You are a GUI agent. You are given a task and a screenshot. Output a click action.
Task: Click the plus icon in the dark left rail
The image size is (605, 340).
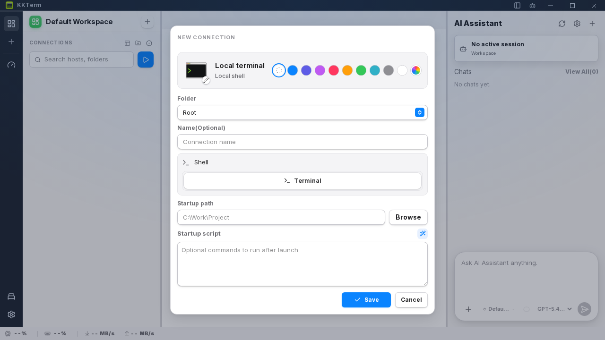(11, 42)
